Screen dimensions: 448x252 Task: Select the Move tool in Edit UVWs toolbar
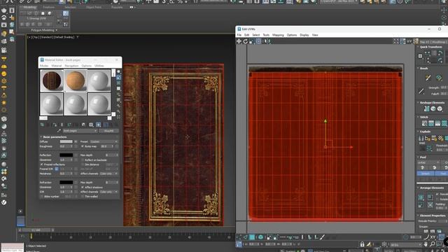(x=239, y=41)
